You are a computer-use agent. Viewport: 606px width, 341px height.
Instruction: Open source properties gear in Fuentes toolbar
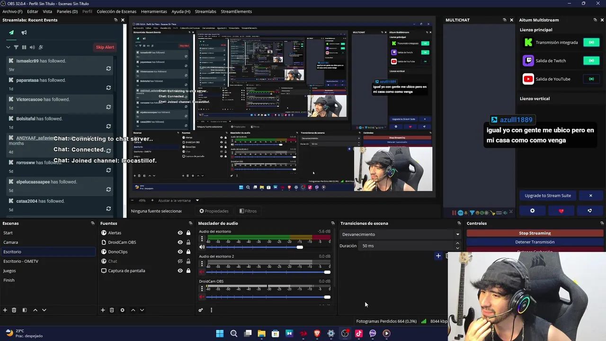(x=122, y=310)
